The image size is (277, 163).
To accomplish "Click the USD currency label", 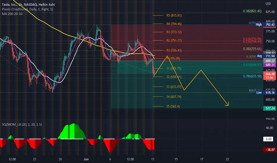I will [268, 4].
